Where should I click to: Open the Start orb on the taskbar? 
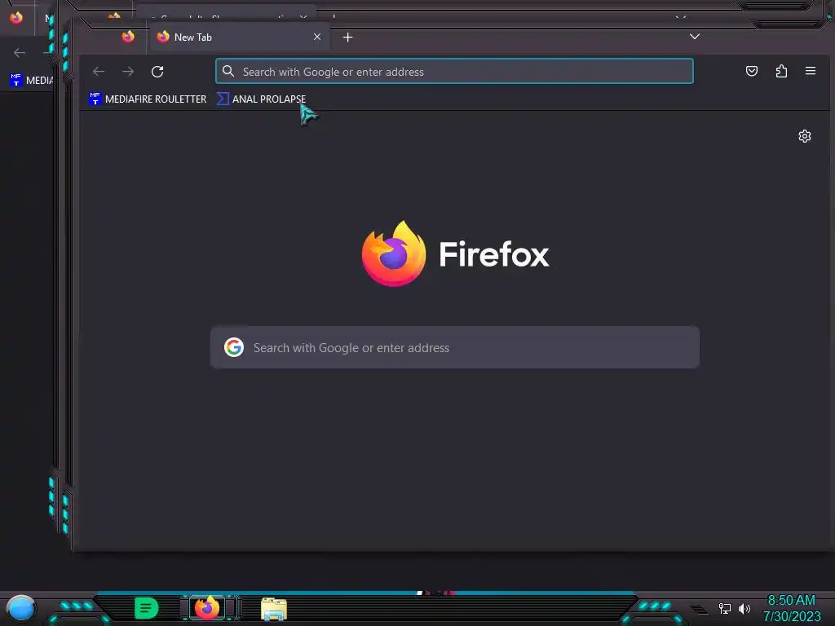coord(20,608)
